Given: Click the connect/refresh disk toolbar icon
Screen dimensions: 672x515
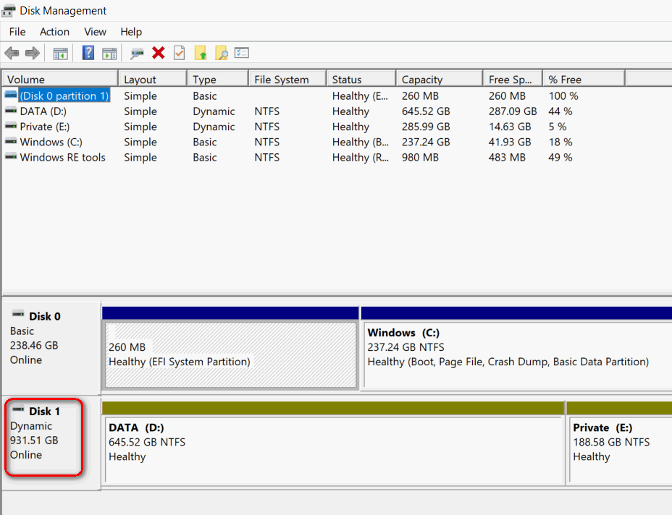Looking at the screenshot, I should coord(137,53).
